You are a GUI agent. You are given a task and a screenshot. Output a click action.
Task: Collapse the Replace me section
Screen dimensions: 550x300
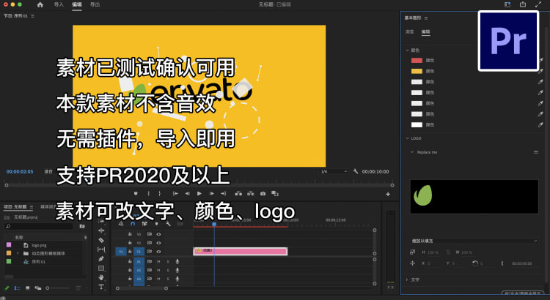click(412, 152)
